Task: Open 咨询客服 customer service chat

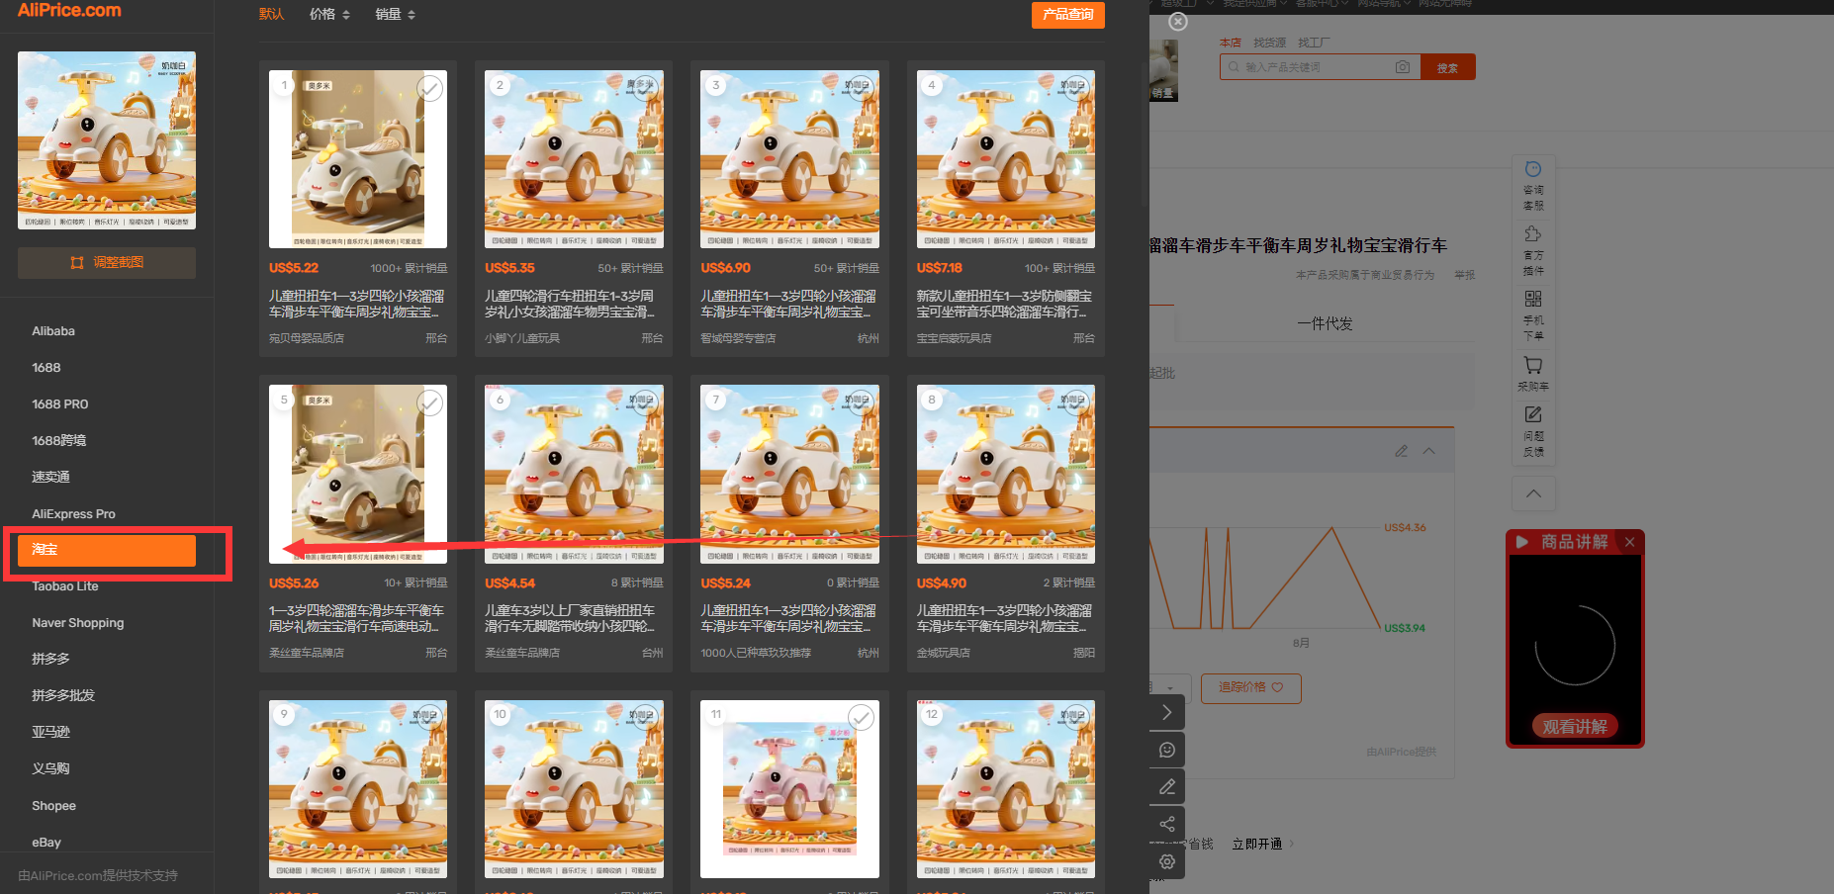Action: point(1533,185)
